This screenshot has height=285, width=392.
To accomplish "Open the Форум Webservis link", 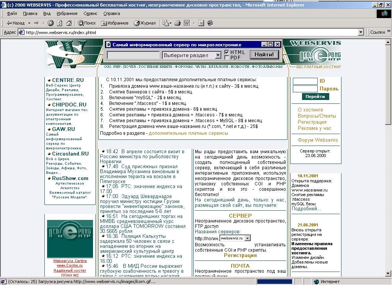I will coord(318,140).
